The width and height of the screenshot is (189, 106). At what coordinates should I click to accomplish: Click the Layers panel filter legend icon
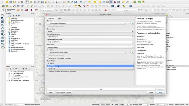tap(16, 69)
